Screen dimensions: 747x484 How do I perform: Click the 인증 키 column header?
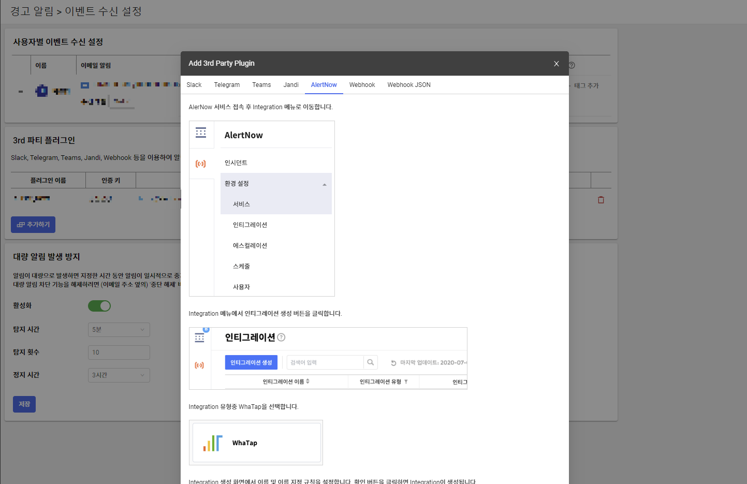pyautogui.click(x=111, y=180)
